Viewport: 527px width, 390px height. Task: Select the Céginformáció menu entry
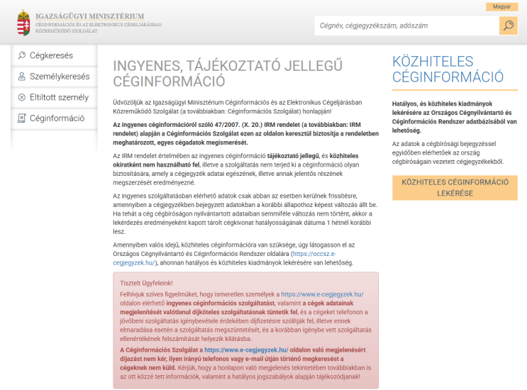[x=54, y=118]
